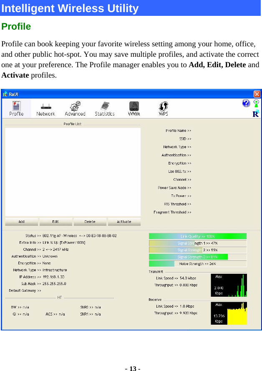Viewport: 262px width, 371px height.
Task: Close the RaUI window
Action: (x=257, y=94)
